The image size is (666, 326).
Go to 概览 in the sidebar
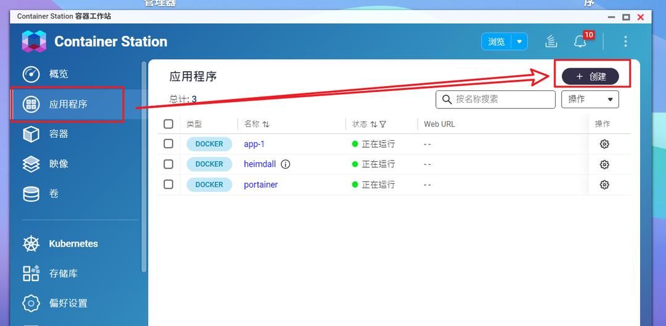pos(59,74)
